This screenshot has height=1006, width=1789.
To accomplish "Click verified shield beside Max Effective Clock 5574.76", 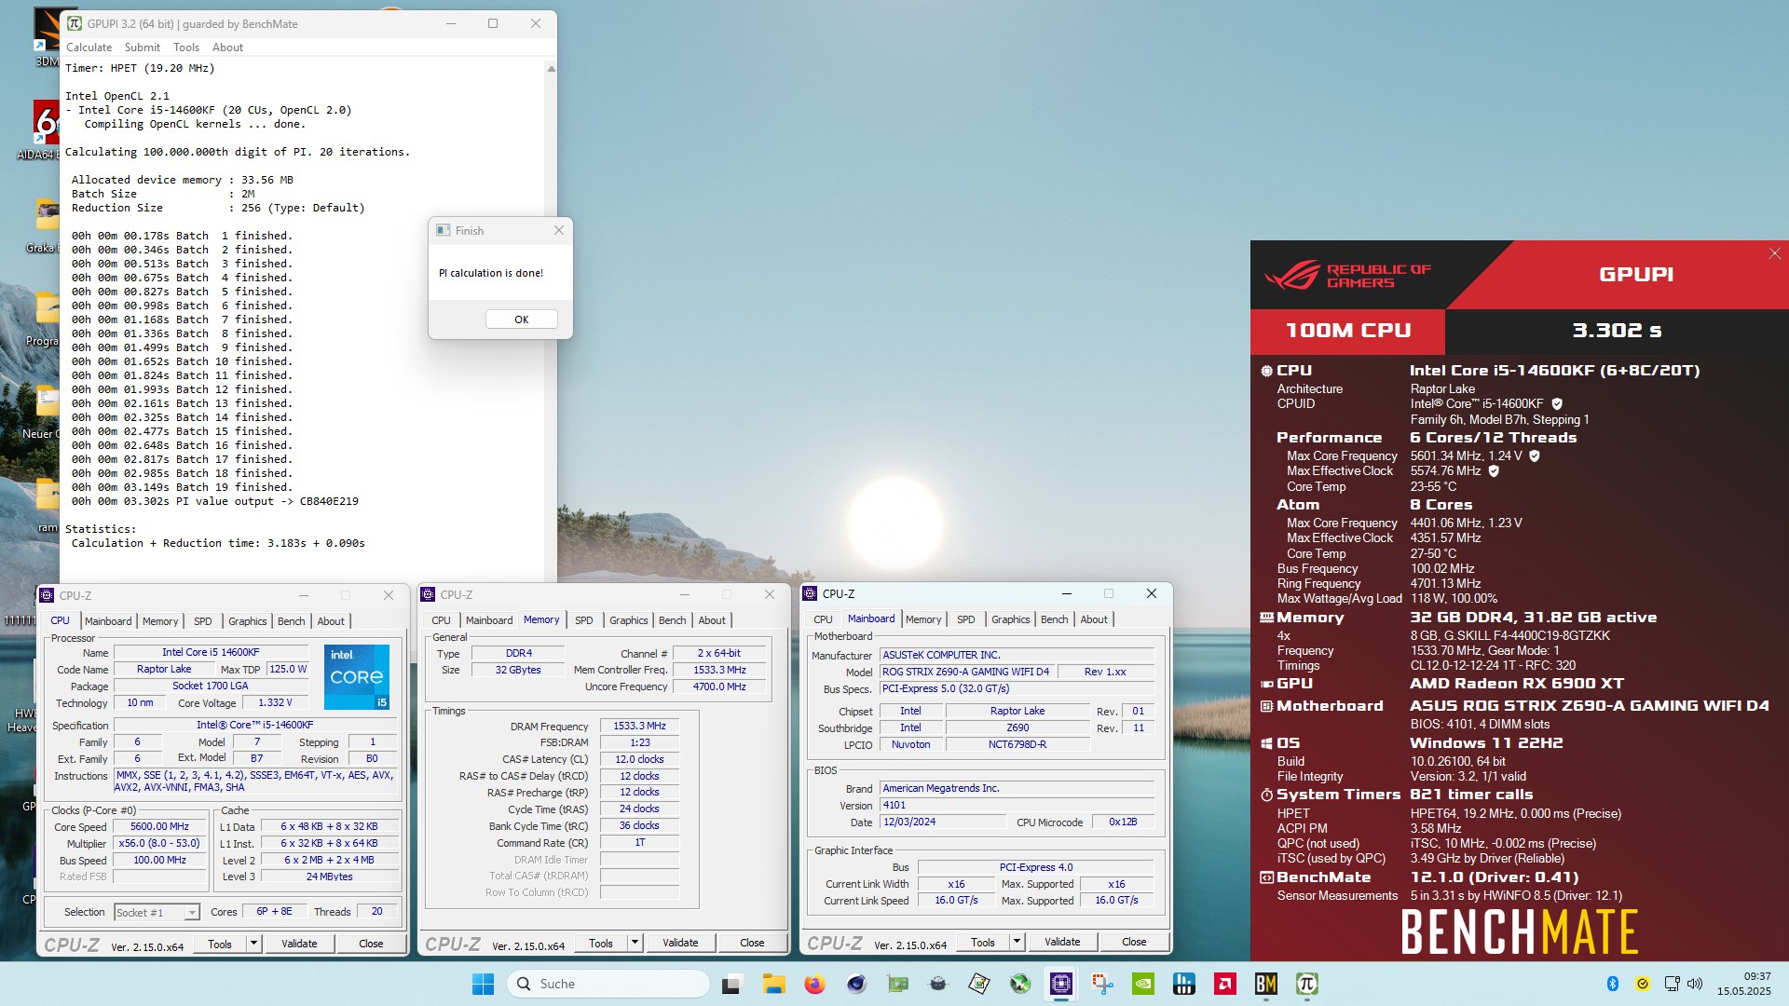I will click(1494, 471).
